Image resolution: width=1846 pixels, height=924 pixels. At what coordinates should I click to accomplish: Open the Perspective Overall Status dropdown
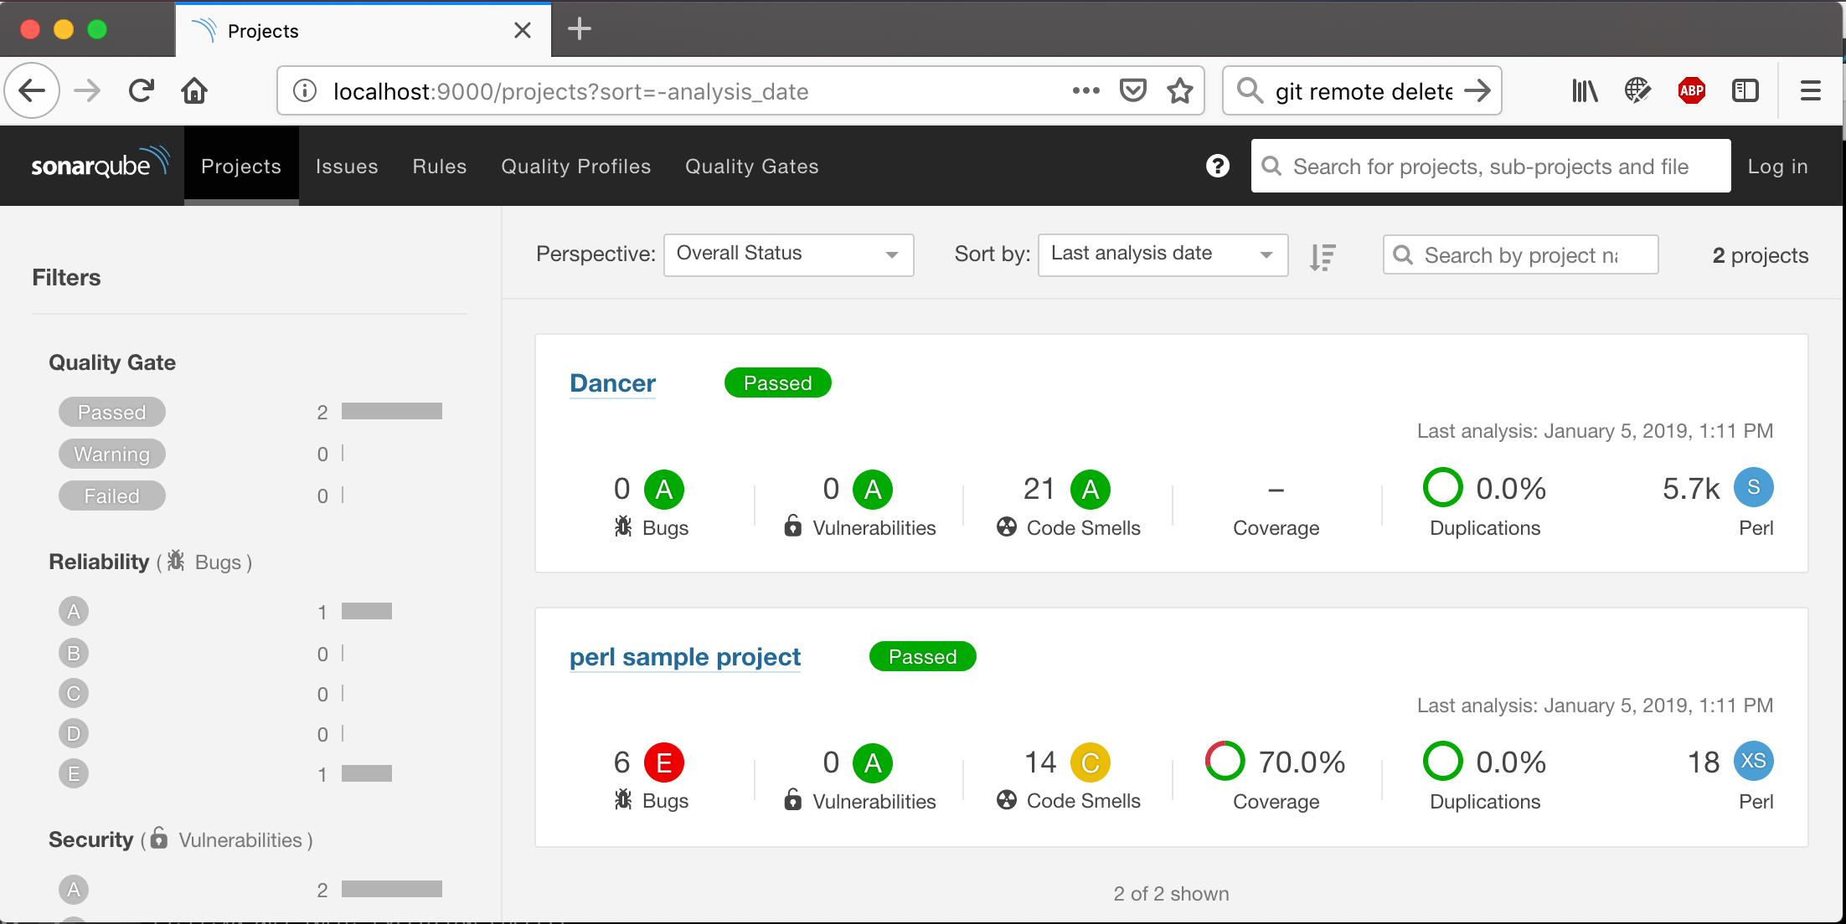(787, 254)
